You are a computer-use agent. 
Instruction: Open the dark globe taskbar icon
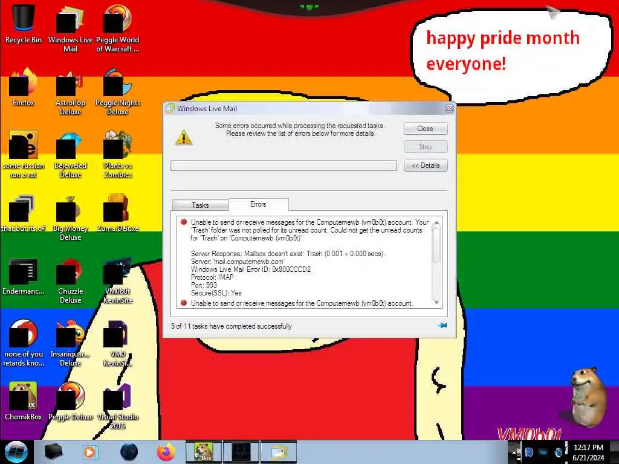129,452
